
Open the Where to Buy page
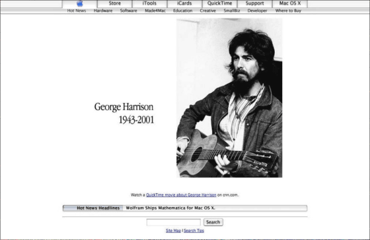288,11
